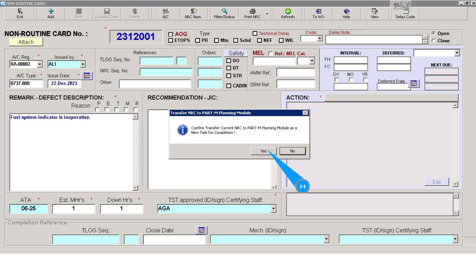This screenshot has height=254, width=476.
Task: Open the Mech. (ID/sign) dropdown
Action: pos(326,239)
